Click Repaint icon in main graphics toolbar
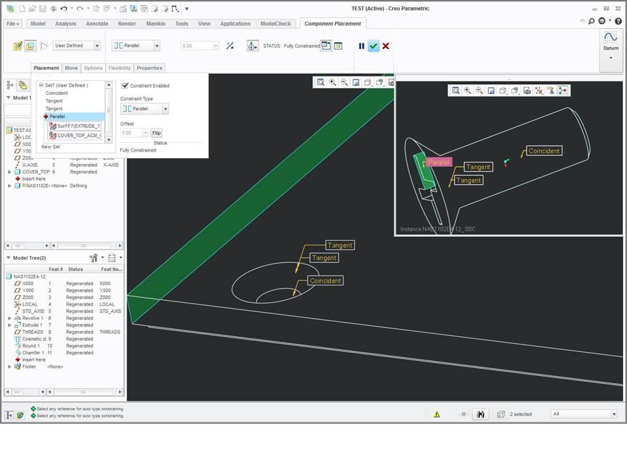This screenshot has width=627, height=470. tap(356, 82)
